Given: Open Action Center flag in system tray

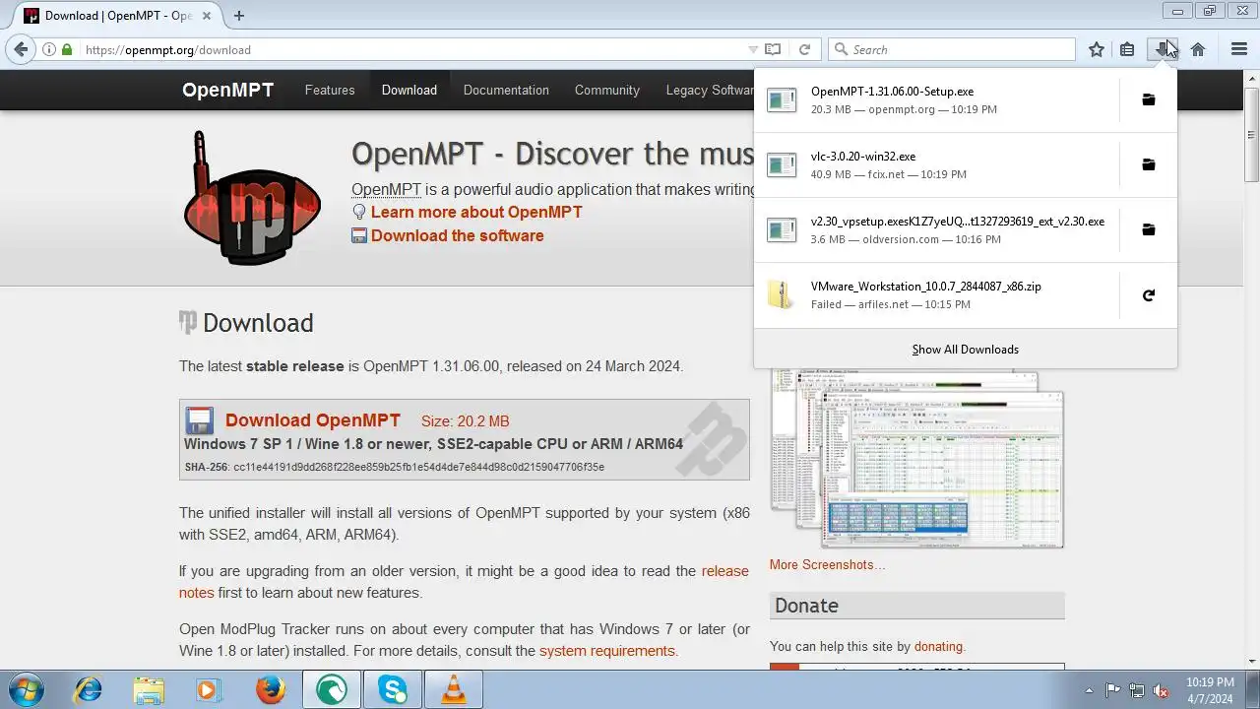Looking at the screenshot, I should (1113, 690).
